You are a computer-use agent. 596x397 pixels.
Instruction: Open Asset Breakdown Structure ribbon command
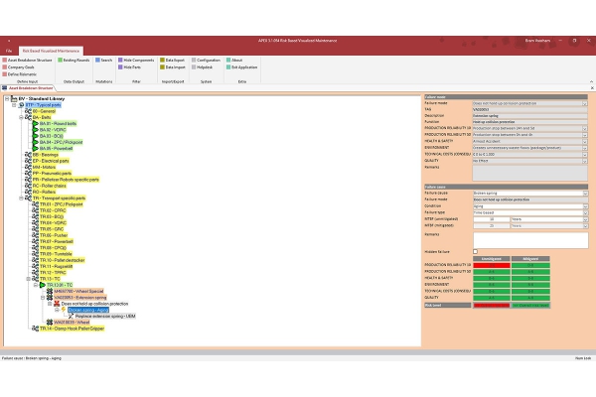click(27, 60)
